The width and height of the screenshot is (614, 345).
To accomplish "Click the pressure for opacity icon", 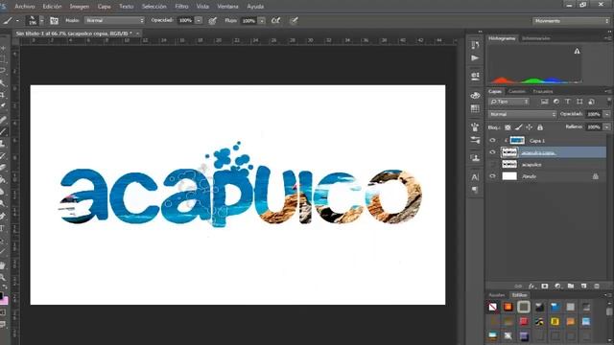I will (x=213, y=21).
